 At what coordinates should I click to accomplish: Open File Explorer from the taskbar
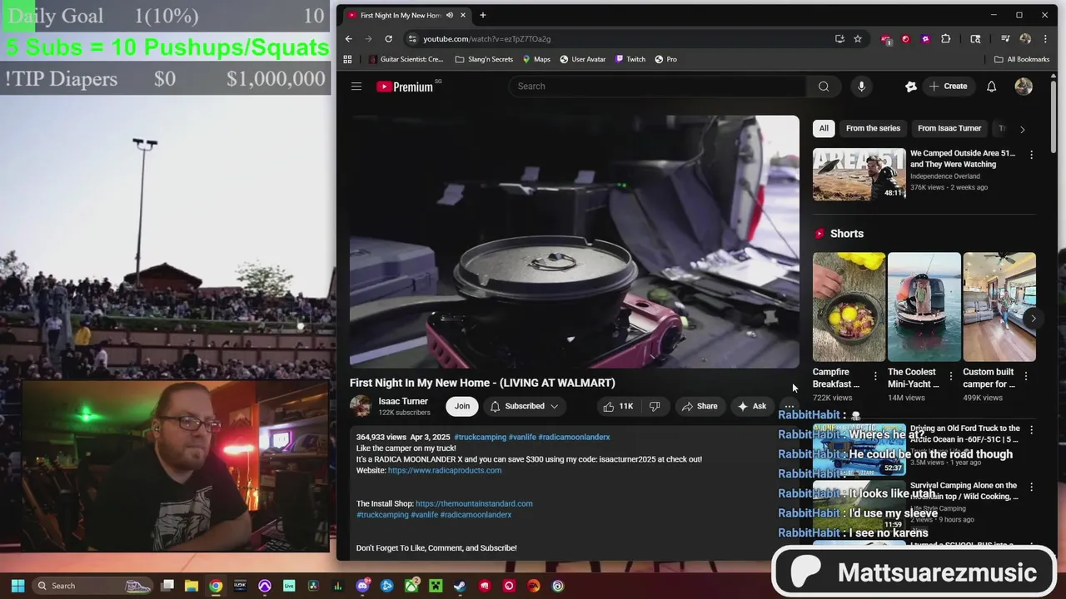[x=191, y=586]
